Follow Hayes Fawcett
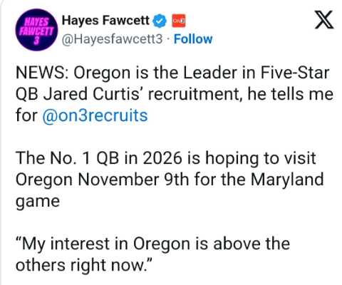Image resolution: width=342 pixels, height=285 pixels. tap(193, 39)
